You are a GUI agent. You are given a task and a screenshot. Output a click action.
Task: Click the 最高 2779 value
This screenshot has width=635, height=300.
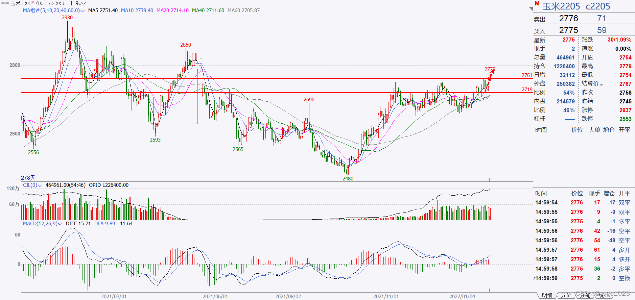click(x=625, y=66)
